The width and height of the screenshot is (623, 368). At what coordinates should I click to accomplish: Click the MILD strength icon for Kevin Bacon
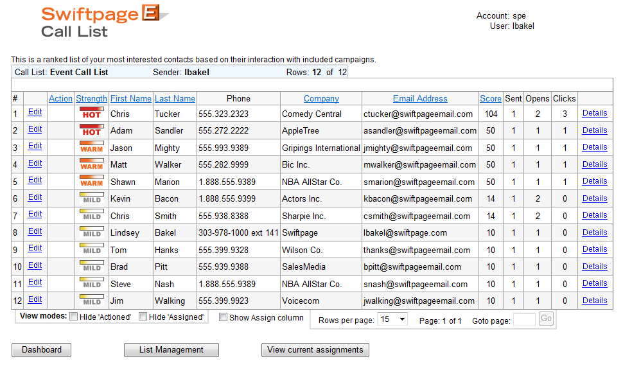click(x=92, y=198)
